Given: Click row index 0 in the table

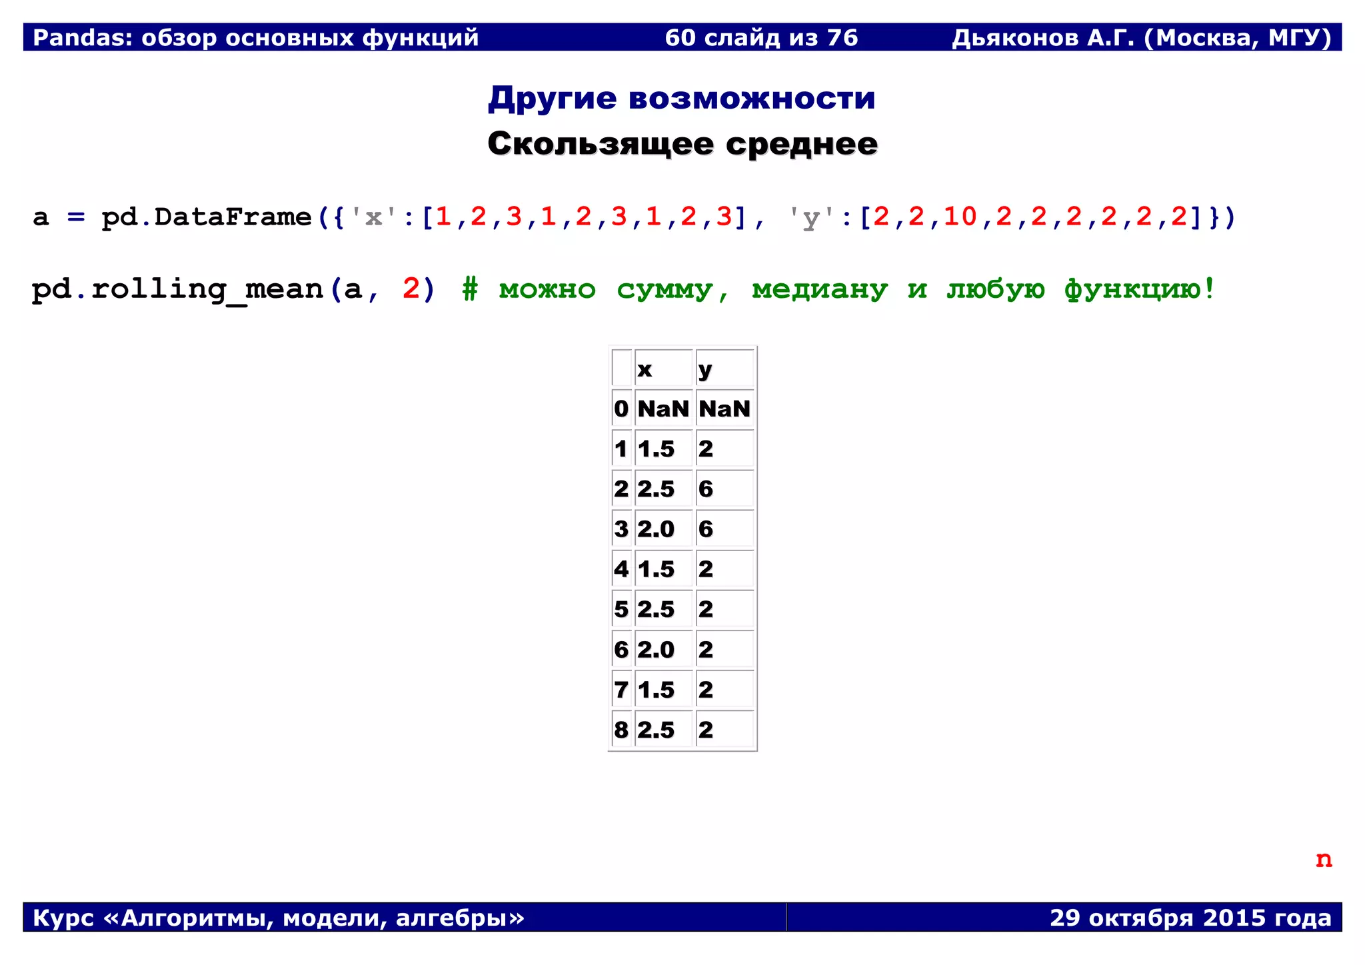Looking at the screenshot, I should (621, 409).
